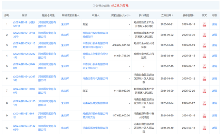
Task: View 详情 for row 10
Action: 214,128
